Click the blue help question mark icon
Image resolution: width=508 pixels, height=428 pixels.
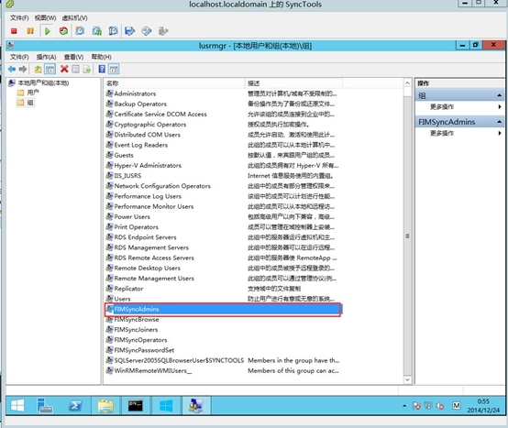[x=102, y=69]
